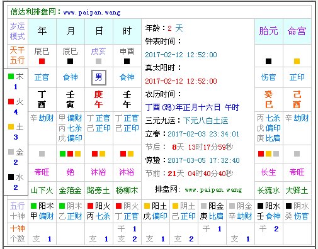The height and width of the screenshot is (249, 318).
Task: Click the 路旁土 nayin label
Action: pyautogui.click(x=98, y=191)
